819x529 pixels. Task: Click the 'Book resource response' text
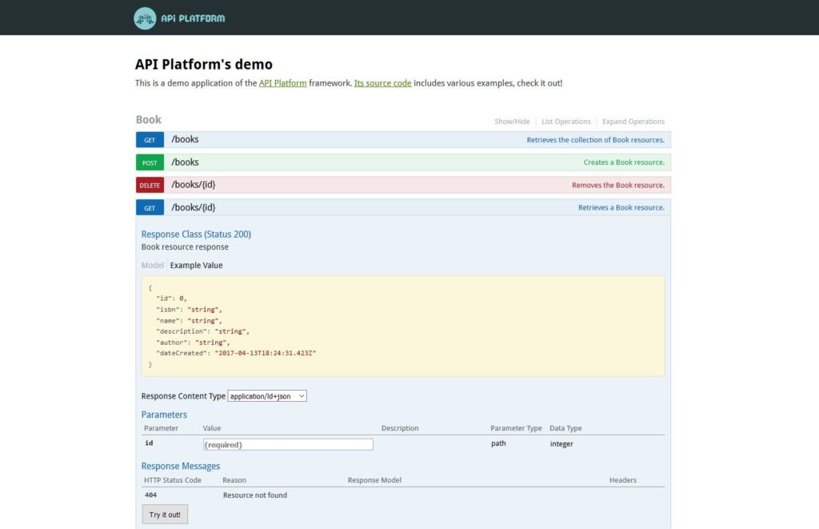coord(185,246)
